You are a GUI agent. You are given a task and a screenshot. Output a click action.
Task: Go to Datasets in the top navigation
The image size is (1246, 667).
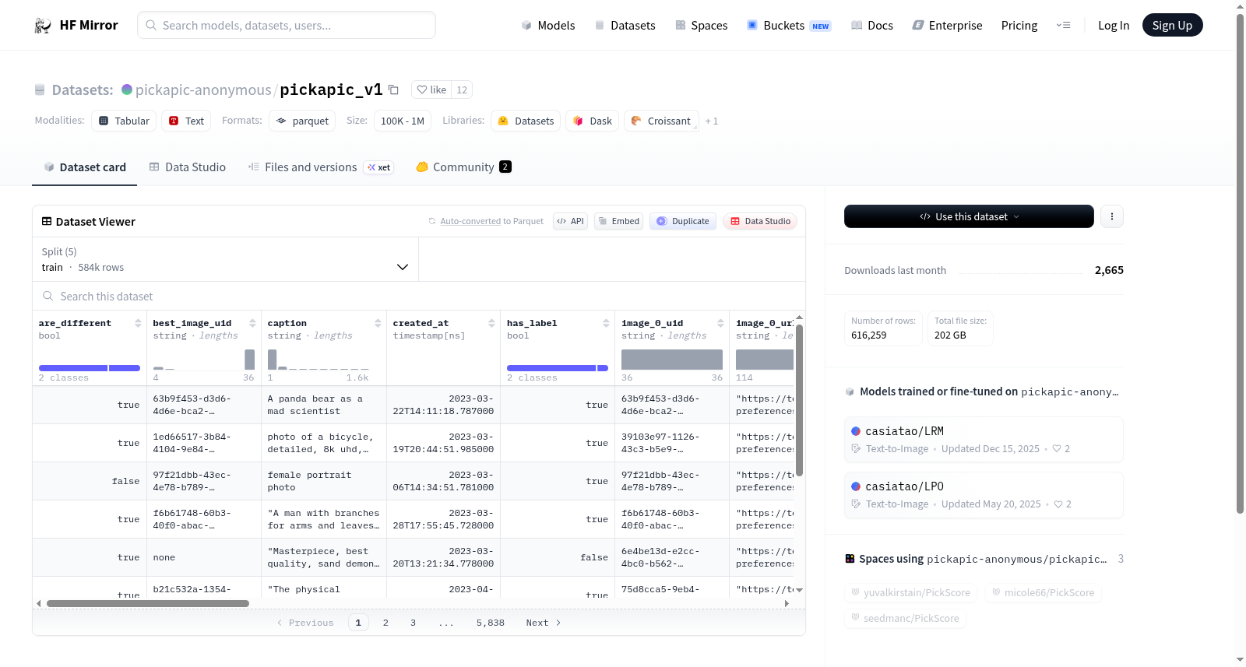[x=625, y=26]
